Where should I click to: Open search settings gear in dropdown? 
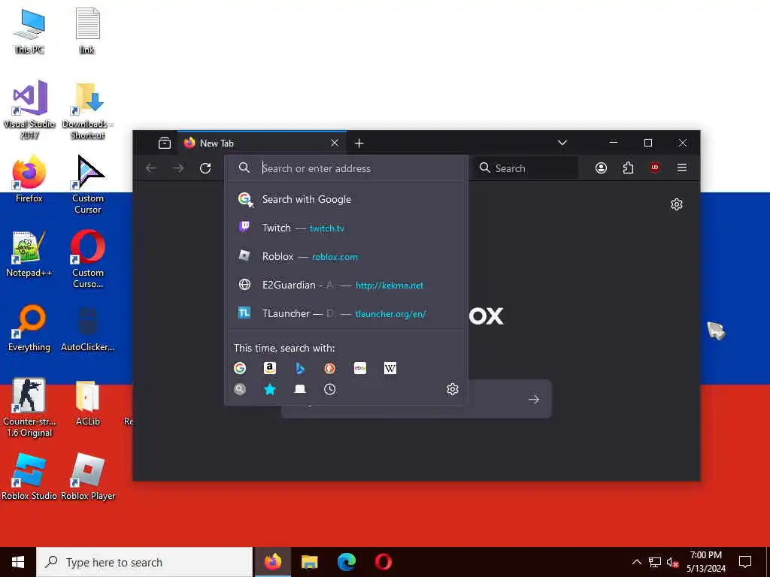452,389
